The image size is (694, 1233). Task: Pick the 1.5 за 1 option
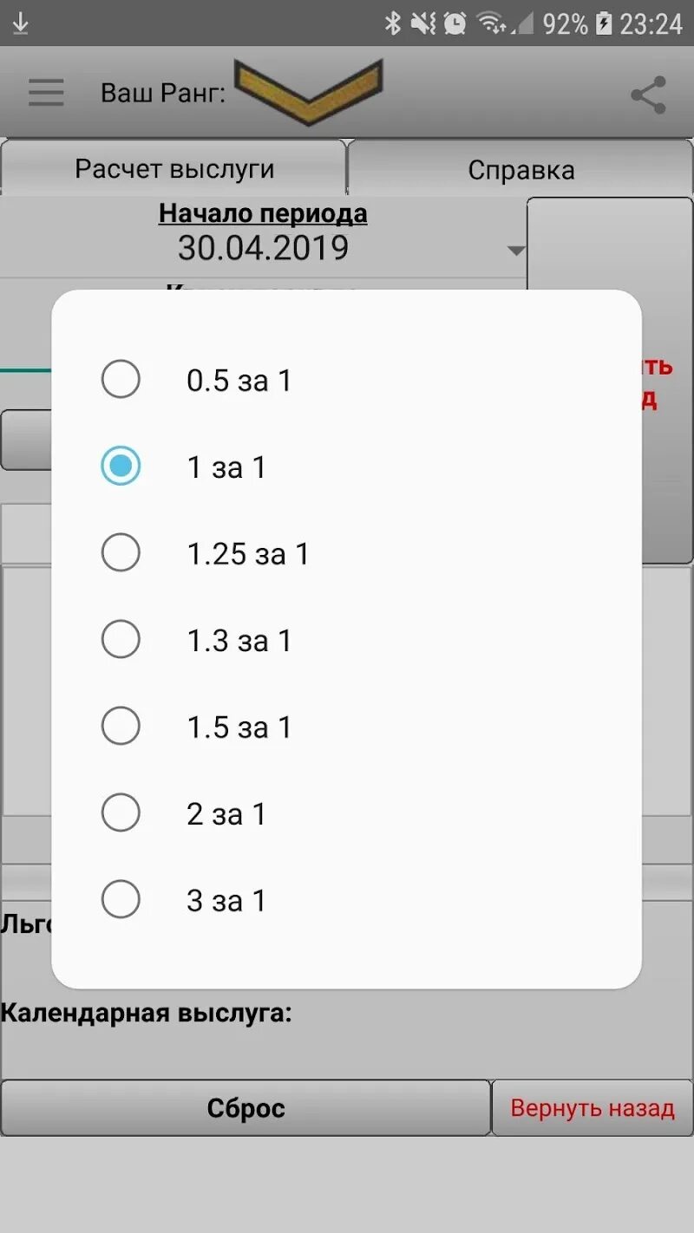click(x=346, y=727)
